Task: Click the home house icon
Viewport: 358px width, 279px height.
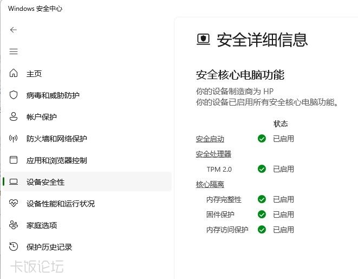Action: (14, 73)
